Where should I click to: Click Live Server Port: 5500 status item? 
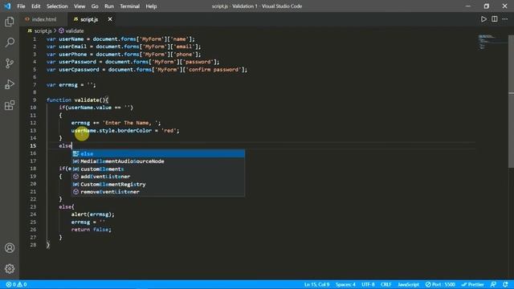[x=440, y=284]
